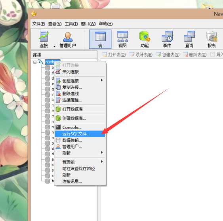
Task: Click the 报表 reports toolbar icon
Action: pyautogui.click(x=212, y=39)
